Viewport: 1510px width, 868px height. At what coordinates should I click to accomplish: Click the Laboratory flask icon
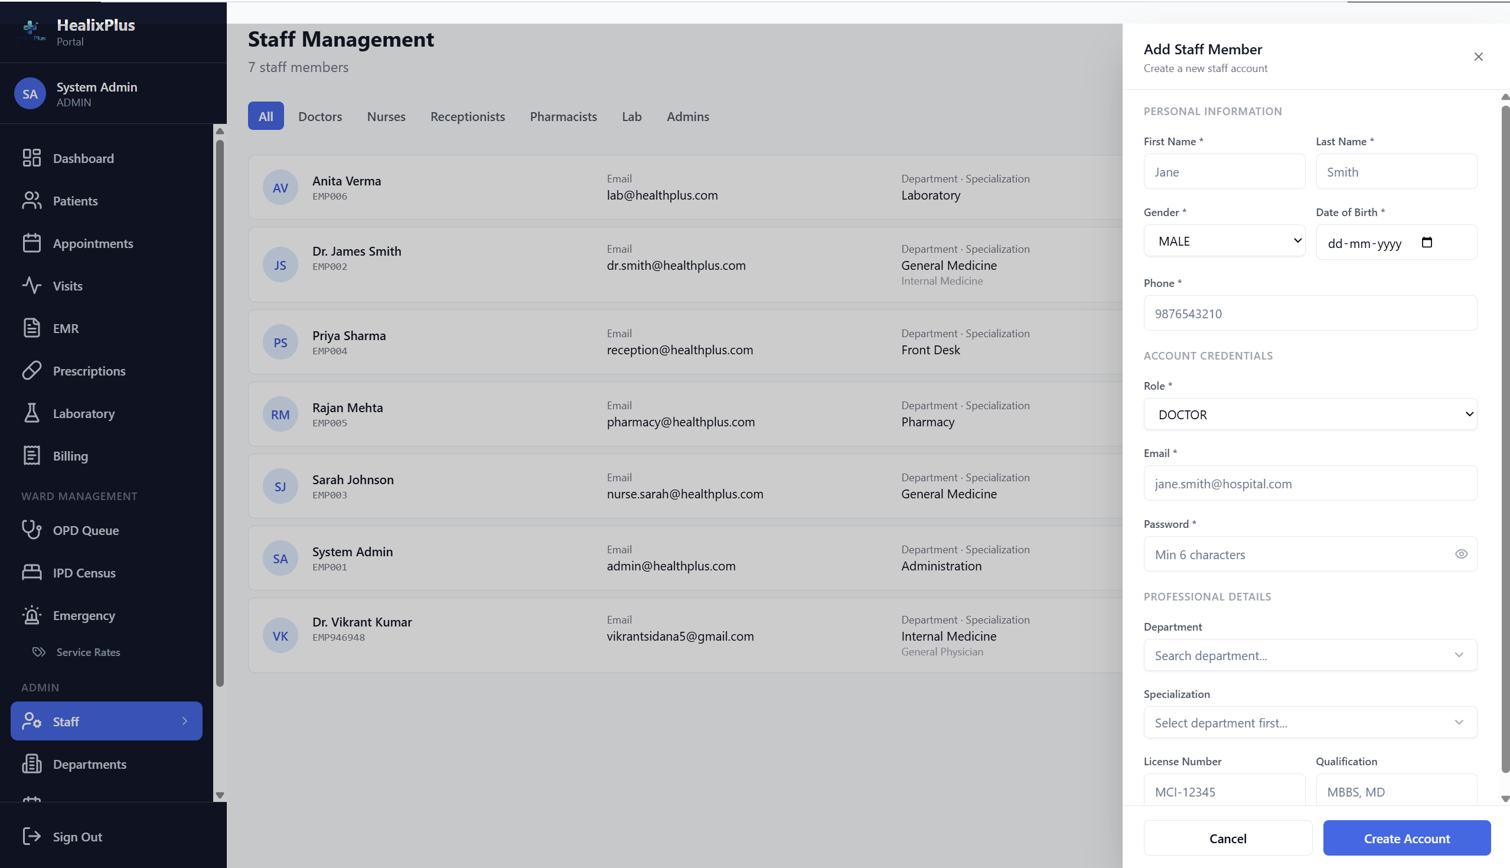32,413
